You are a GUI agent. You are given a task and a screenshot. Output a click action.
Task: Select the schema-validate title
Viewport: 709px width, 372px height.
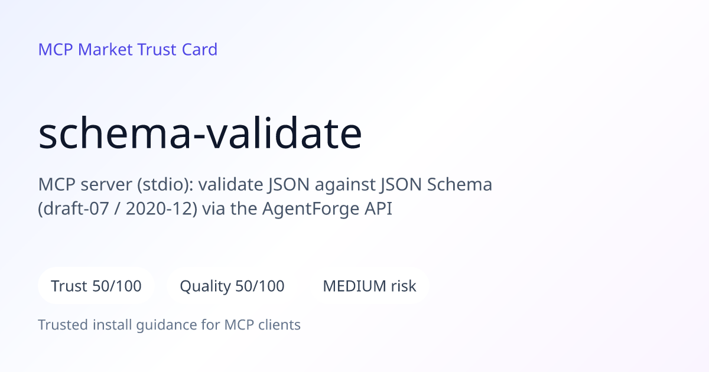tap(200, 134)
